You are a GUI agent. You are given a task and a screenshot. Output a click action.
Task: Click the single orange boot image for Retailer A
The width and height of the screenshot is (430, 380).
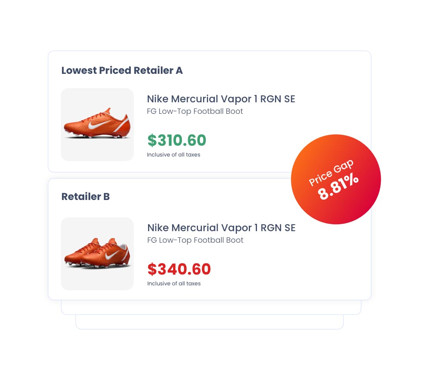point(97,124)
